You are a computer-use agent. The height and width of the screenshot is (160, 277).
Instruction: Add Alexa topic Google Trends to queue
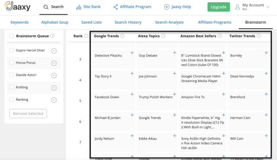click(x=174, y=115)
